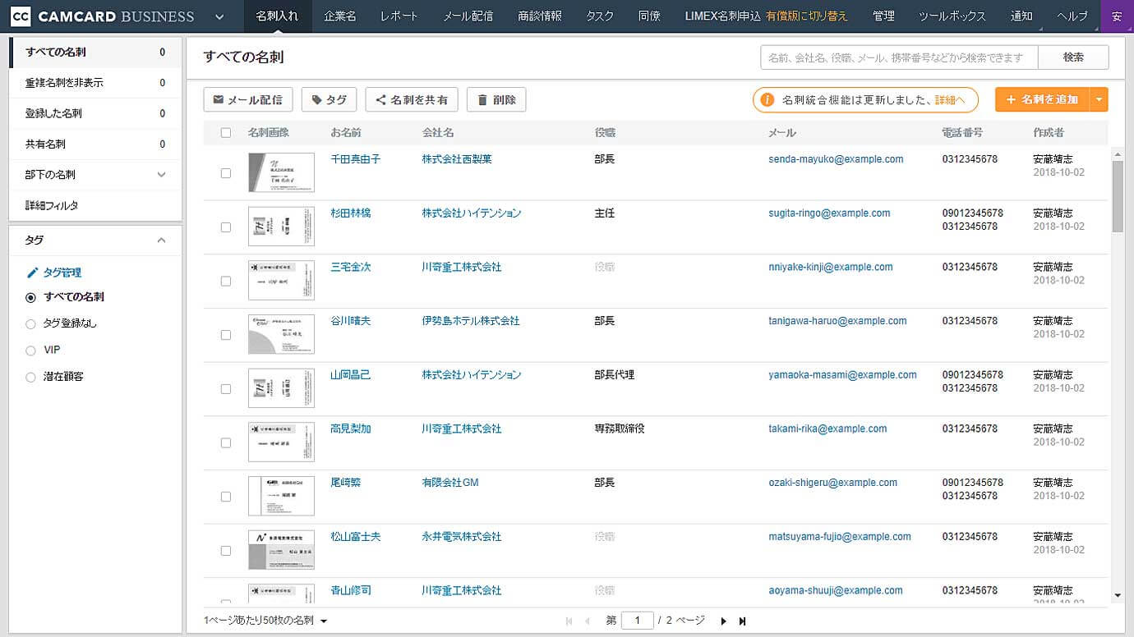Open the 管理 tab
The width and height of the screenshot is (1134, 637).
pyautogui.click(x=883, y=16)
